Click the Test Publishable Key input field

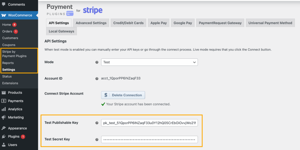(149, 123)
